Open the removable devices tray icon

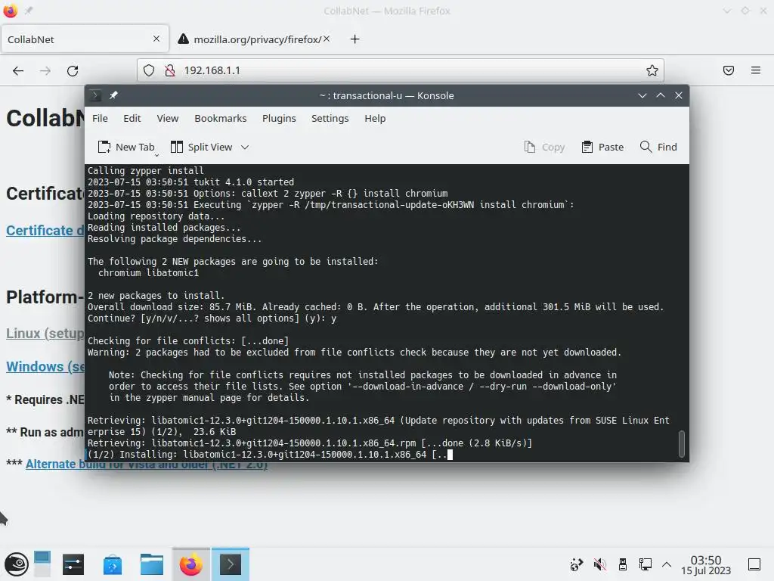623,564
